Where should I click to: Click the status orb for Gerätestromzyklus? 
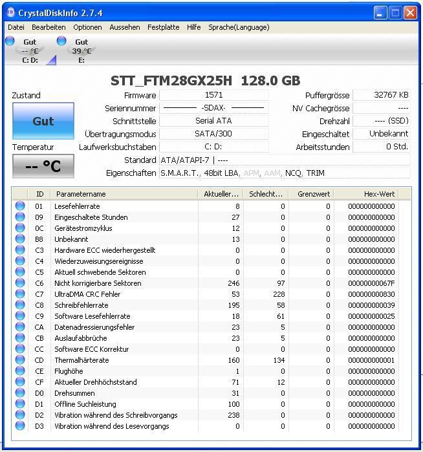(20, 228)
